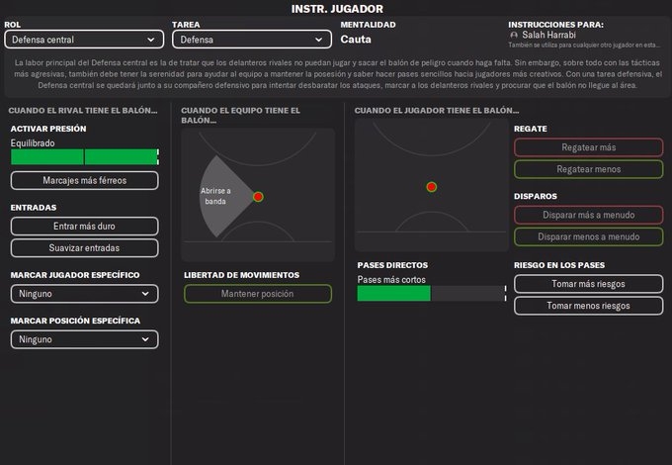Open the Rol dropdown showing Defensa central
The width and height of the screenshot is (672, 465).
point(84,40)
